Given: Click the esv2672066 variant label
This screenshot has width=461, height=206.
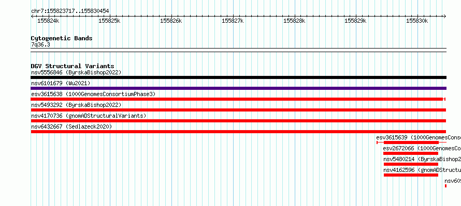Looking at the screenshot, I should (422, 148).
